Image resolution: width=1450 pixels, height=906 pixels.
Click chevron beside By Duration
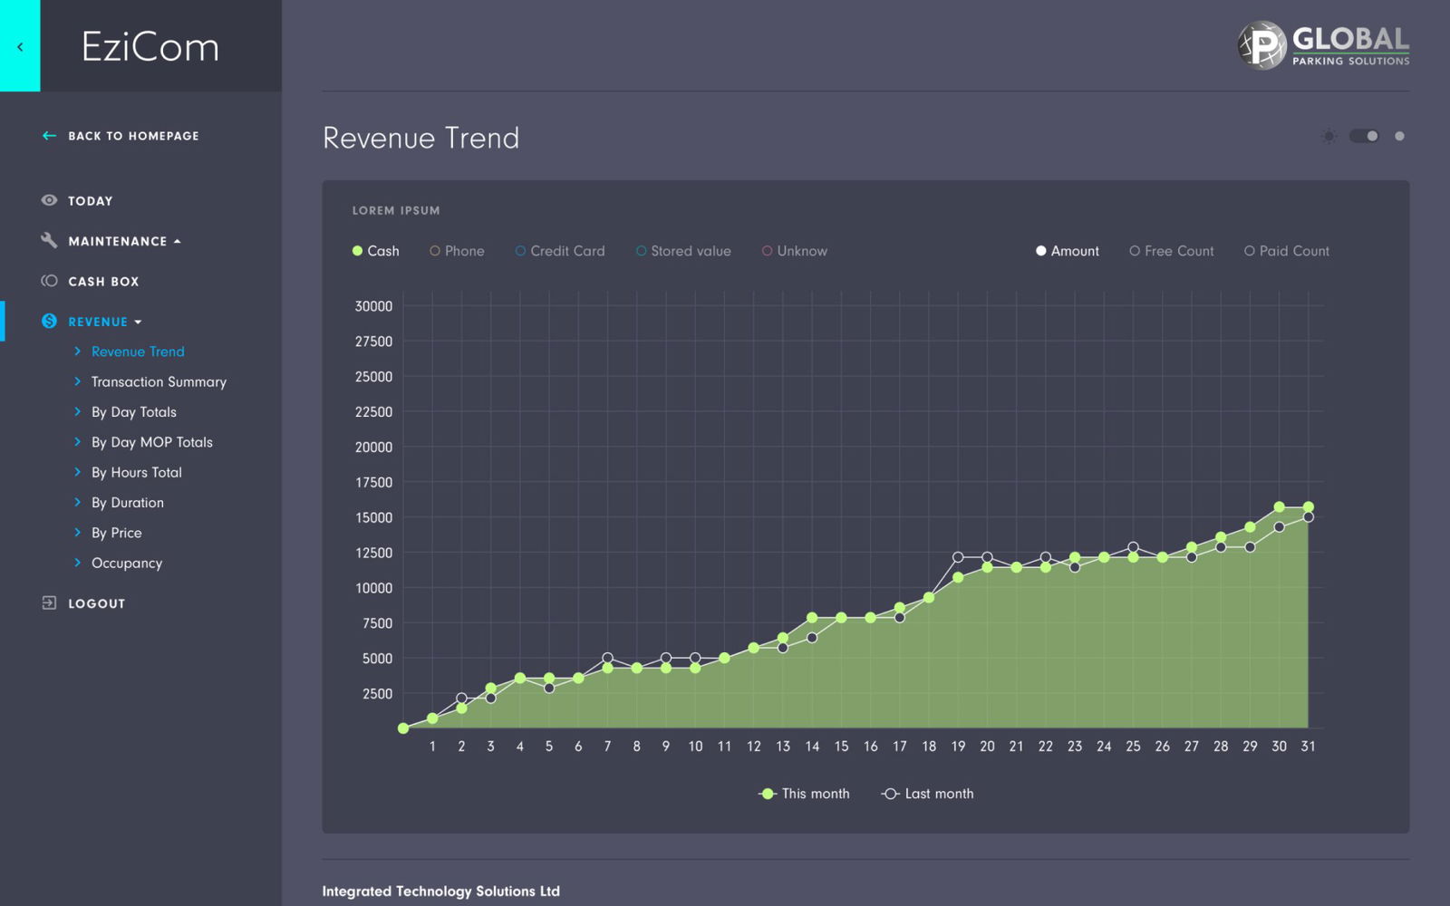click(77, 502)
